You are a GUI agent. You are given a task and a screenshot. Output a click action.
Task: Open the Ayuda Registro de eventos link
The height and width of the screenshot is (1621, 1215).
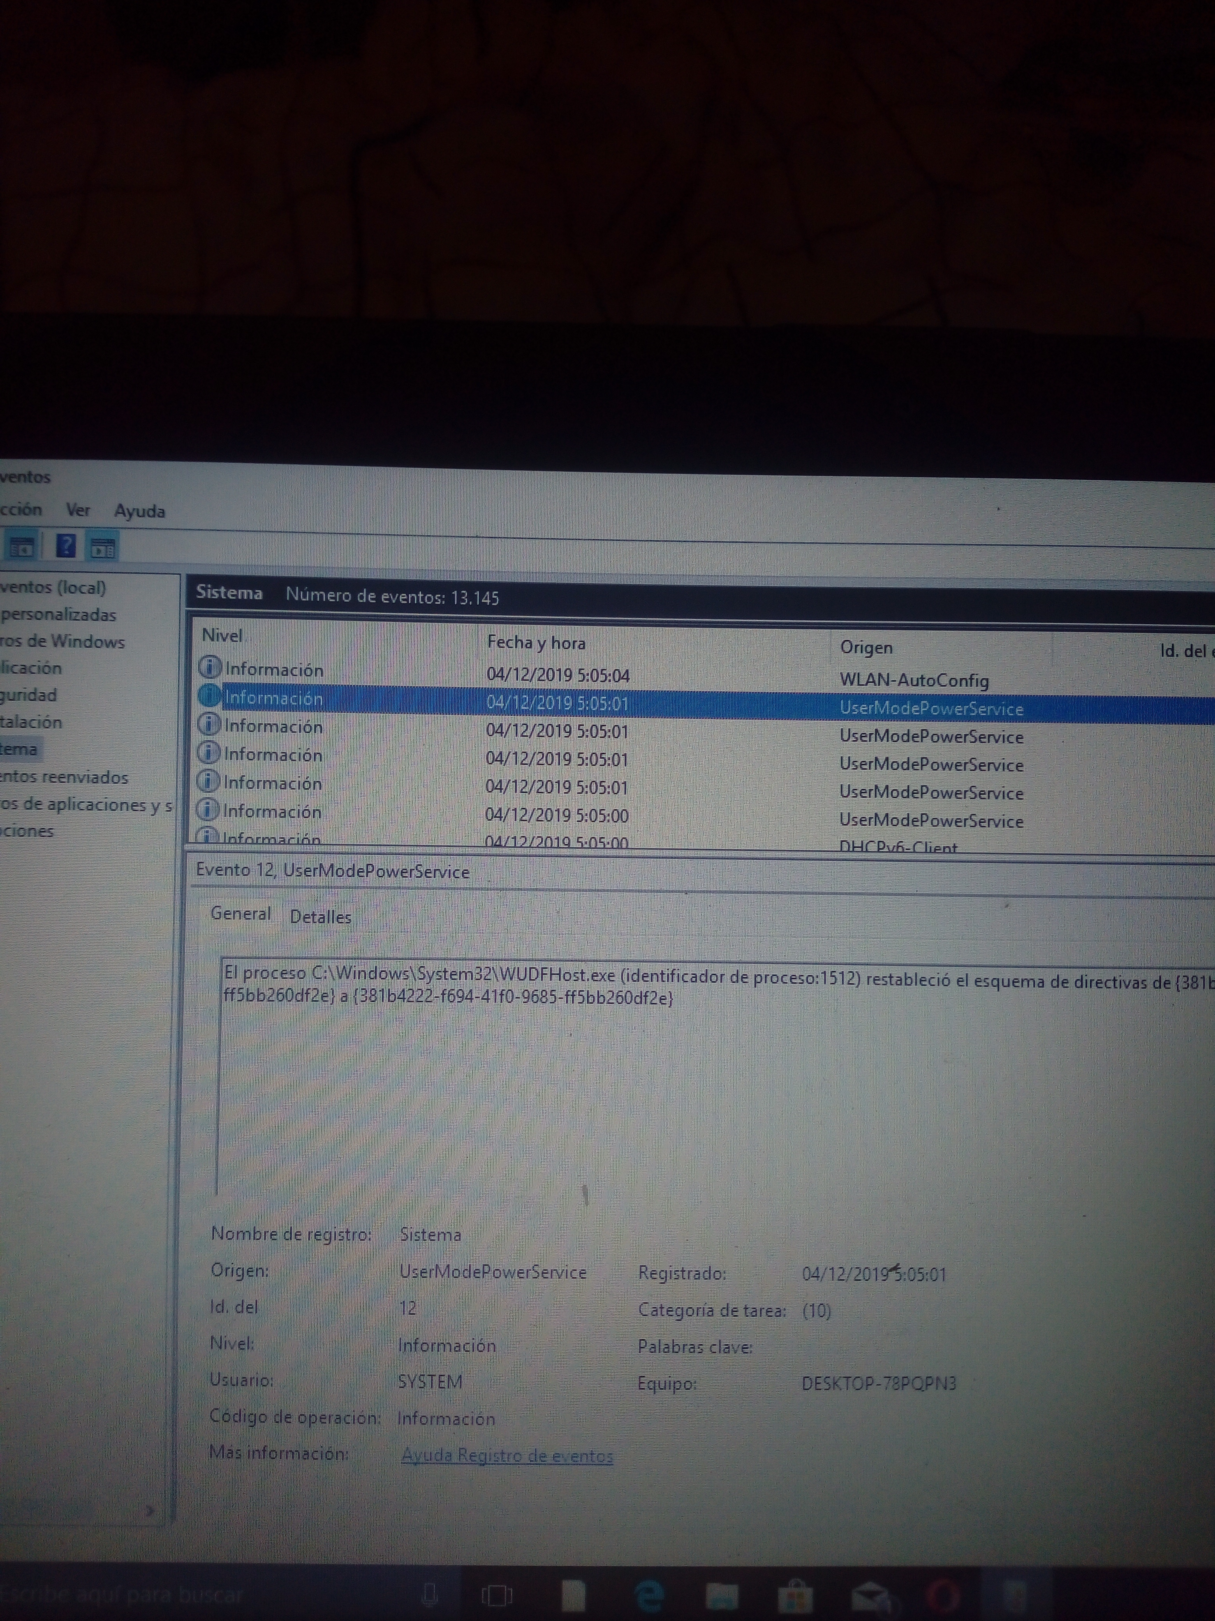(x=507, y=1455)
